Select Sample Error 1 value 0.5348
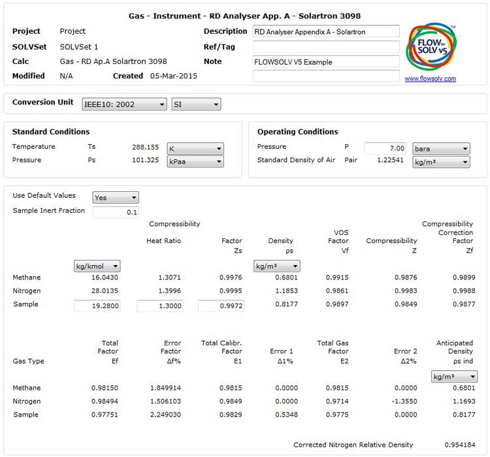This screenshot has width=490, height=457. 286,415
